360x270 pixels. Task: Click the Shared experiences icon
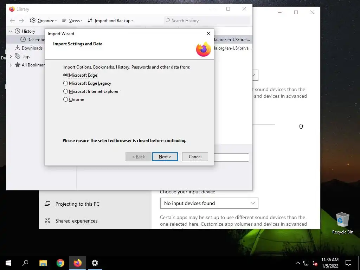click(x=47, y=220)
